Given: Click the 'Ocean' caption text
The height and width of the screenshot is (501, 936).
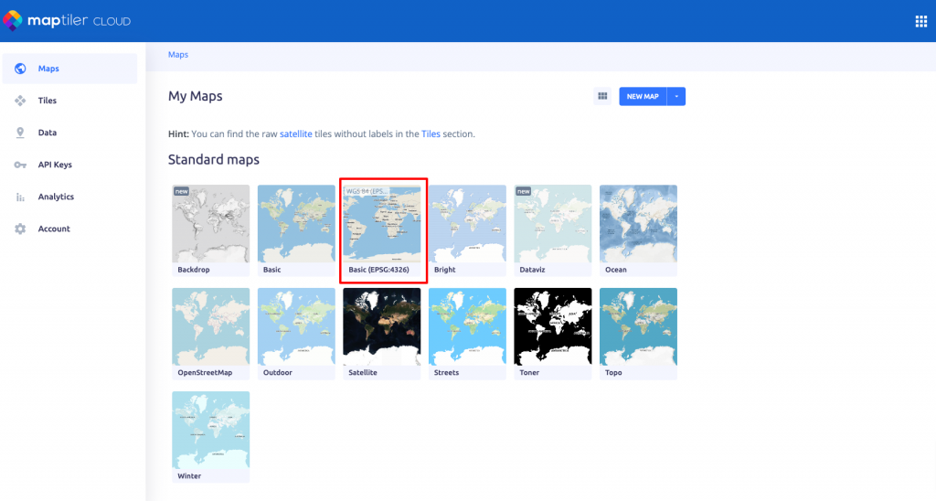Looking at the screenshot, I should (x=616, y=270).
